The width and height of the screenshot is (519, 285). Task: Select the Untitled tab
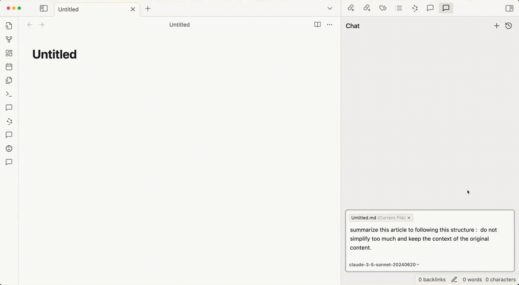pos(97,9)
